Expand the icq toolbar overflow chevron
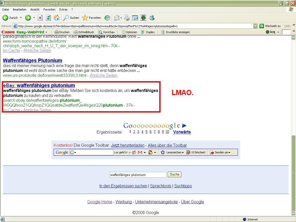Image resolution: width=296 pixels, height=222 pixels. 294,31
